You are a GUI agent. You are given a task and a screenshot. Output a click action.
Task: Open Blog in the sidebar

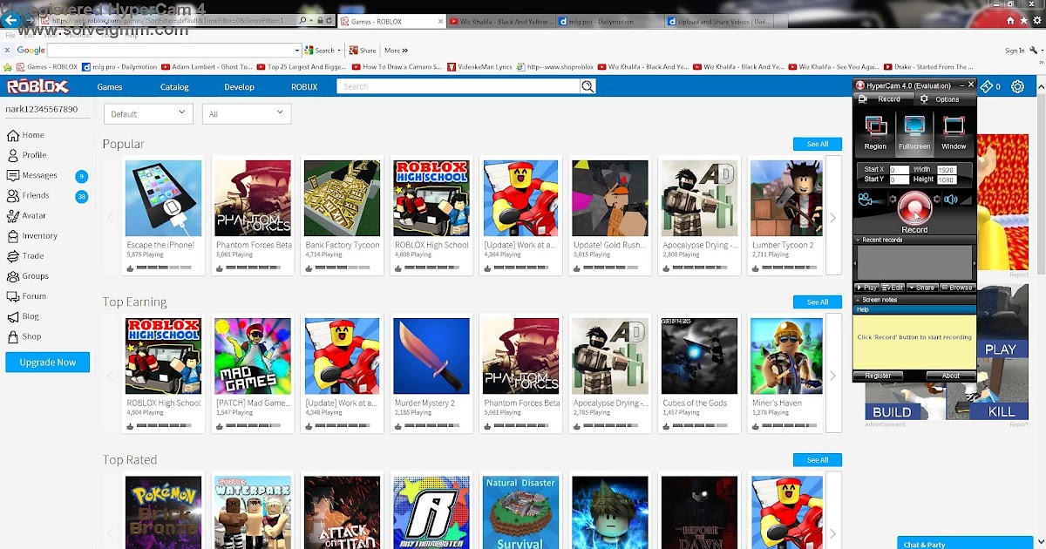(24, 316)
